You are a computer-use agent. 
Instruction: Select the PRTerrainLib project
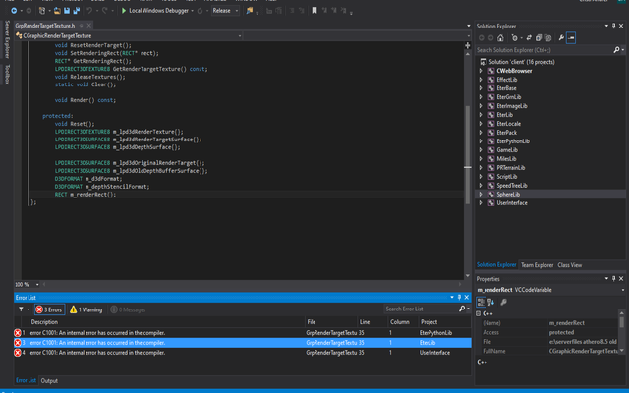tap(511, 168)
